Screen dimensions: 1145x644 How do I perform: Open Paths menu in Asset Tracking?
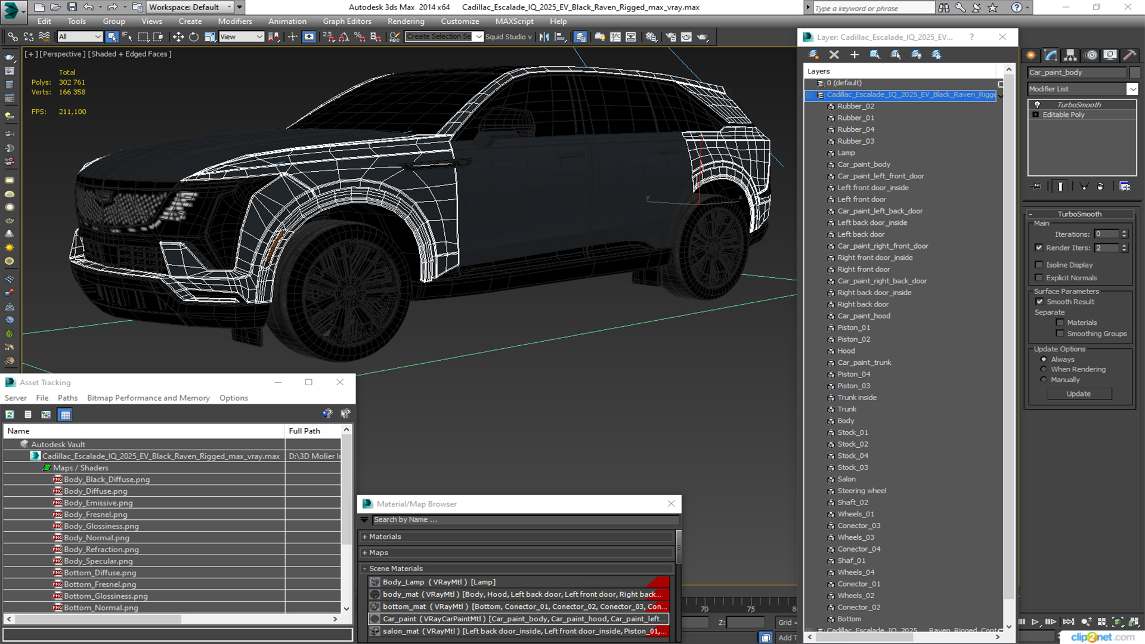(x=67, y=398)
